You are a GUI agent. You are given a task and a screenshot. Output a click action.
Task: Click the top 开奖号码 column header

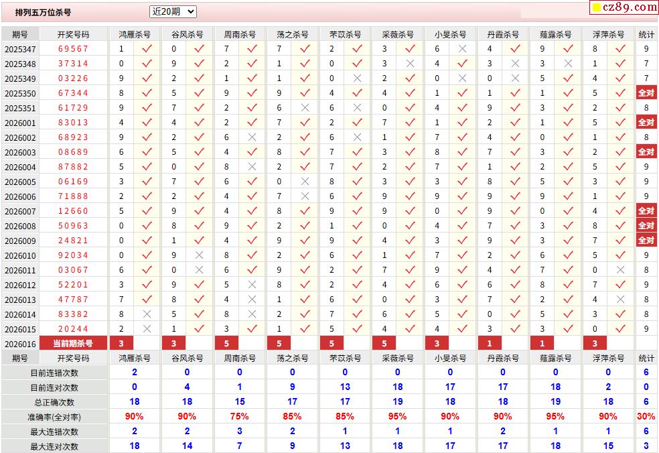[x=73, y=34]
